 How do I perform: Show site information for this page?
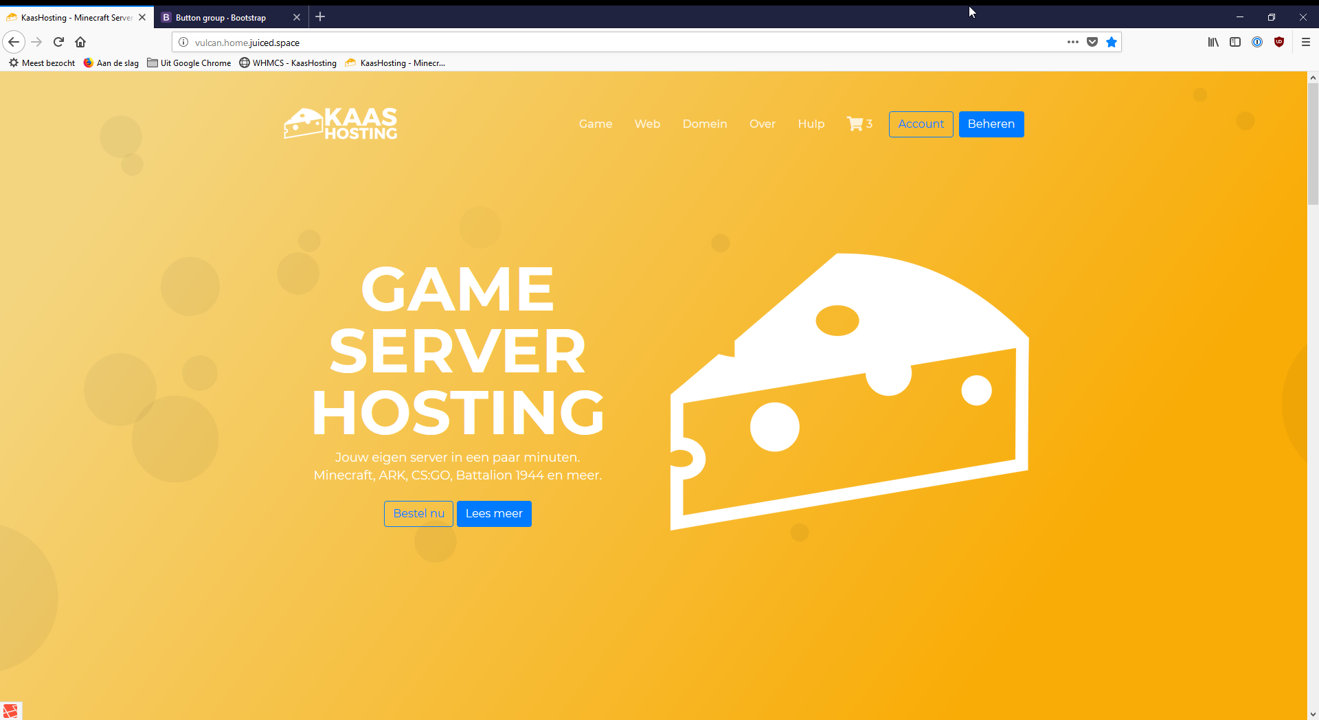pos(183,42)
